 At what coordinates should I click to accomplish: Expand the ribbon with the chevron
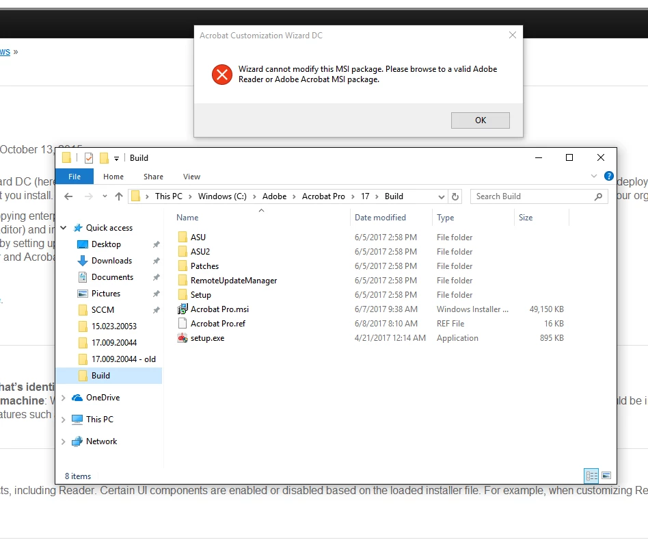594,177
